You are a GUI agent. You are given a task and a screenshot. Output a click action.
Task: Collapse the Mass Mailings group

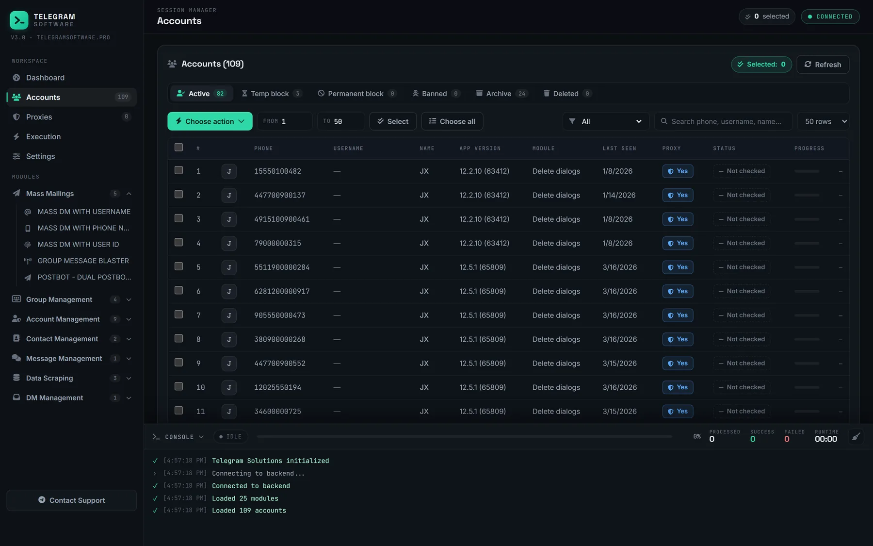(x=72, y=194)
